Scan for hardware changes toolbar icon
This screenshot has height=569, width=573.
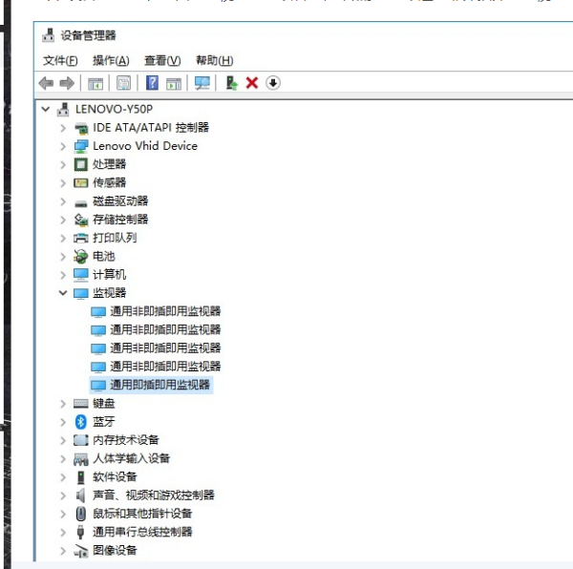[x=202, y=83]
